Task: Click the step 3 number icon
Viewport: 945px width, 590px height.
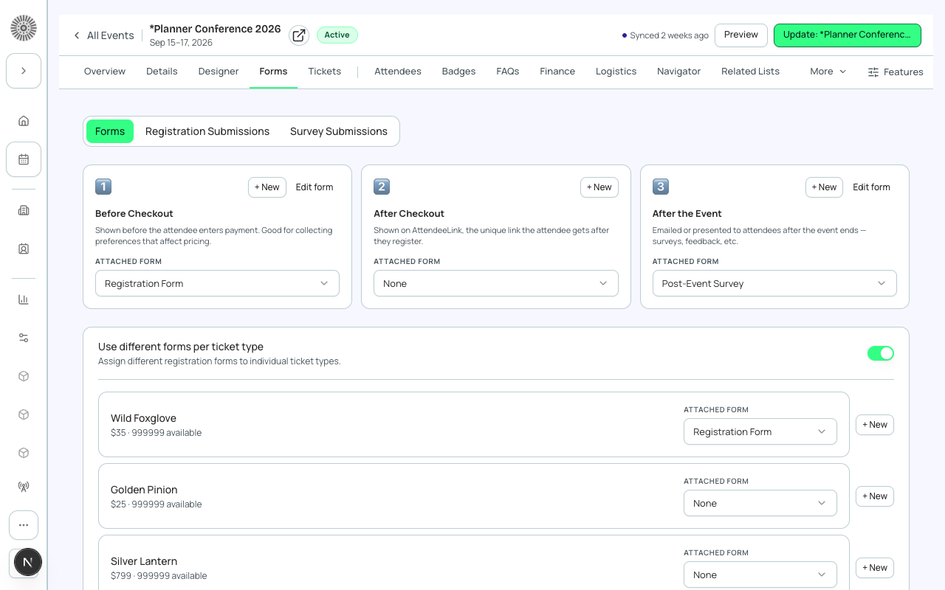Action: [661, 187]
